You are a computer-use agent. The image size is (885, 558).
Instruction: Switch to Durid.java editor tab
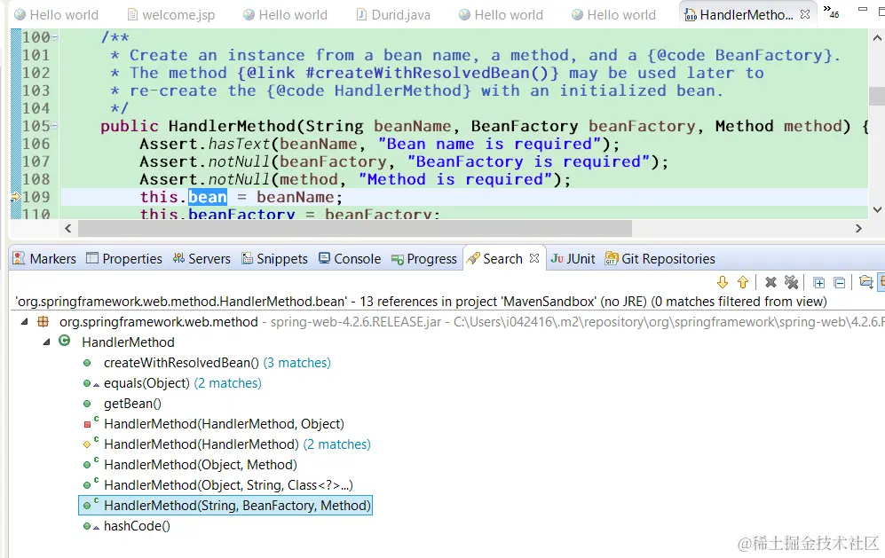(394, 15)
